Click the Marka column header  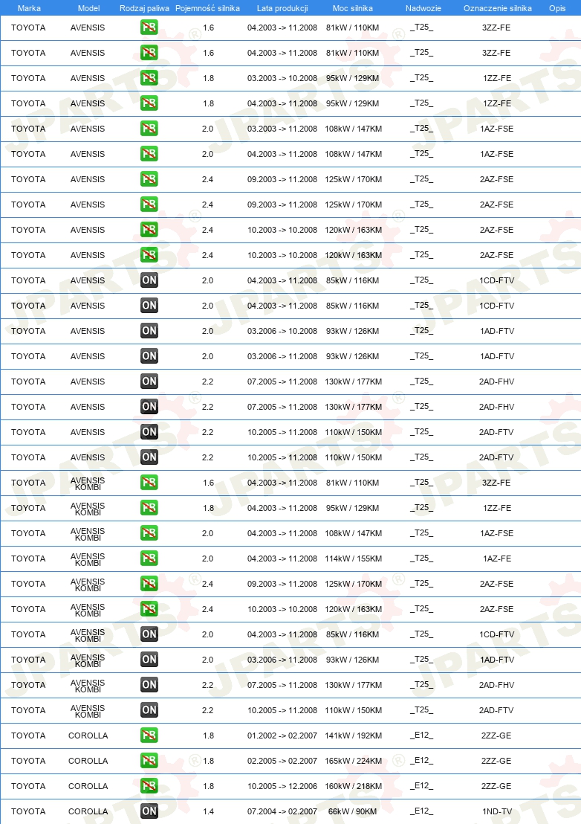[x=29, y=8]
